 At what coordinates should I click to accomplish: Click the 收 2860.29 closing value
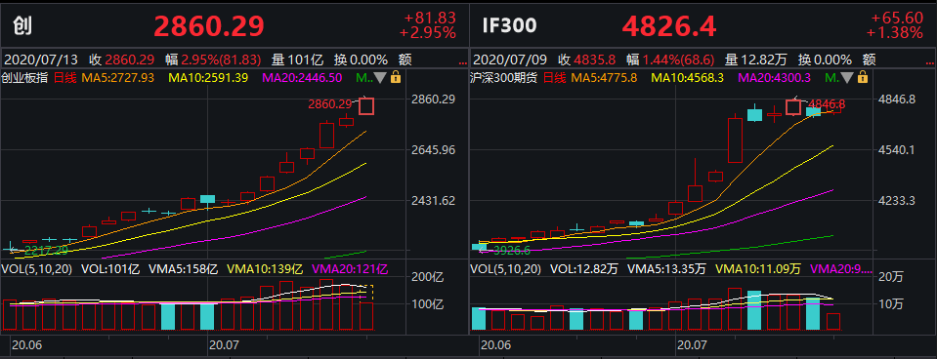point(122,60)
